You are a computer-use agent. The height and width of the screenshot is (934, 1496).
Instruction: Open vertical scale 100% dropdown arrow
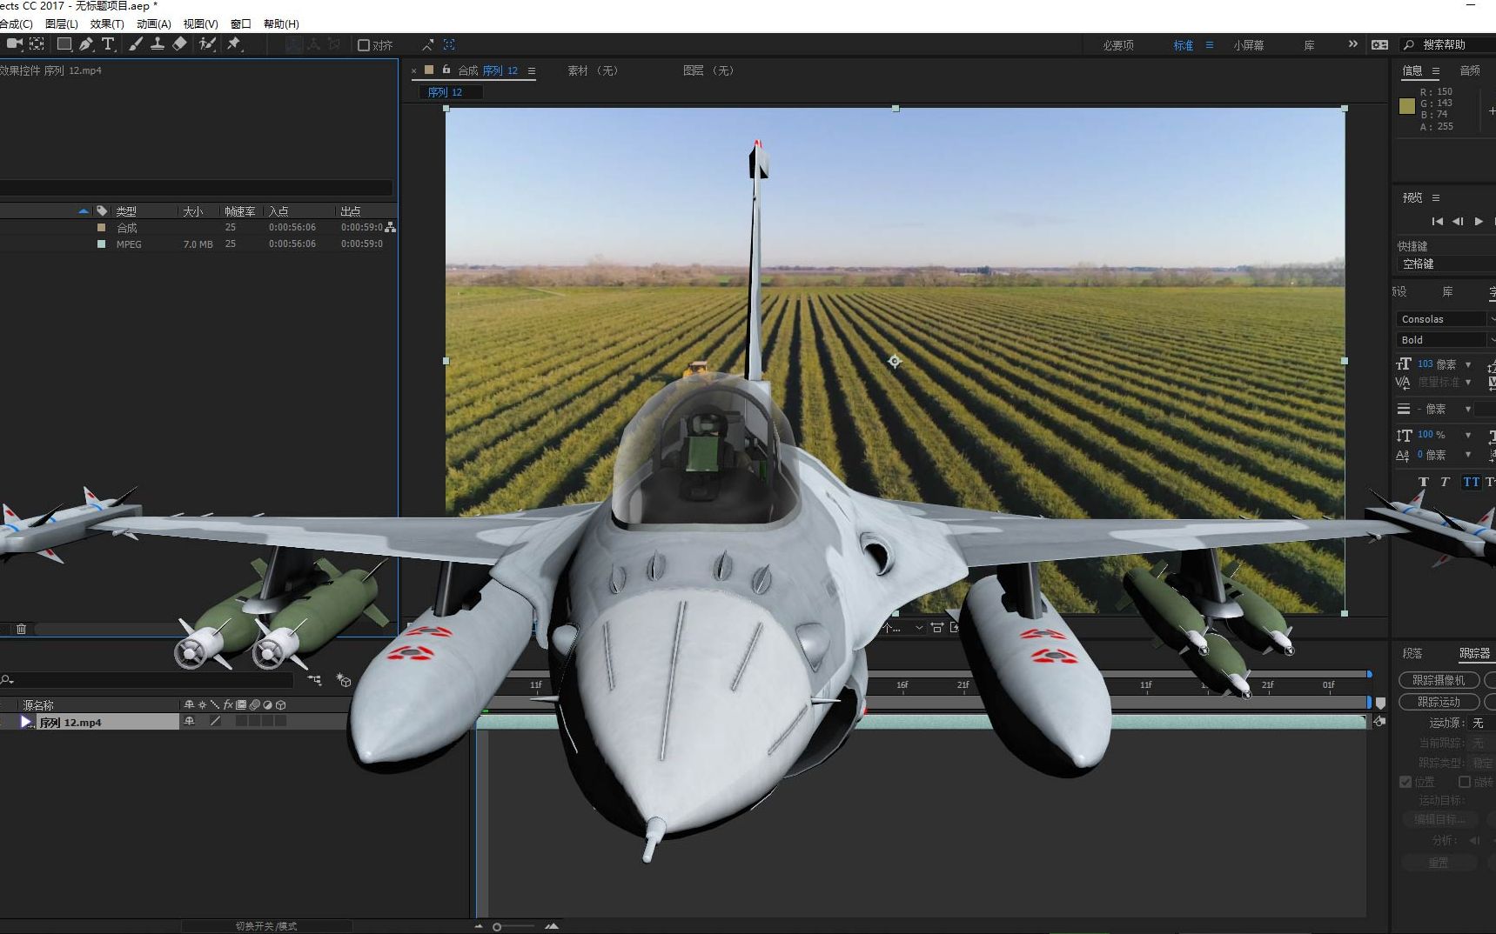click(x=1468, y=435)
